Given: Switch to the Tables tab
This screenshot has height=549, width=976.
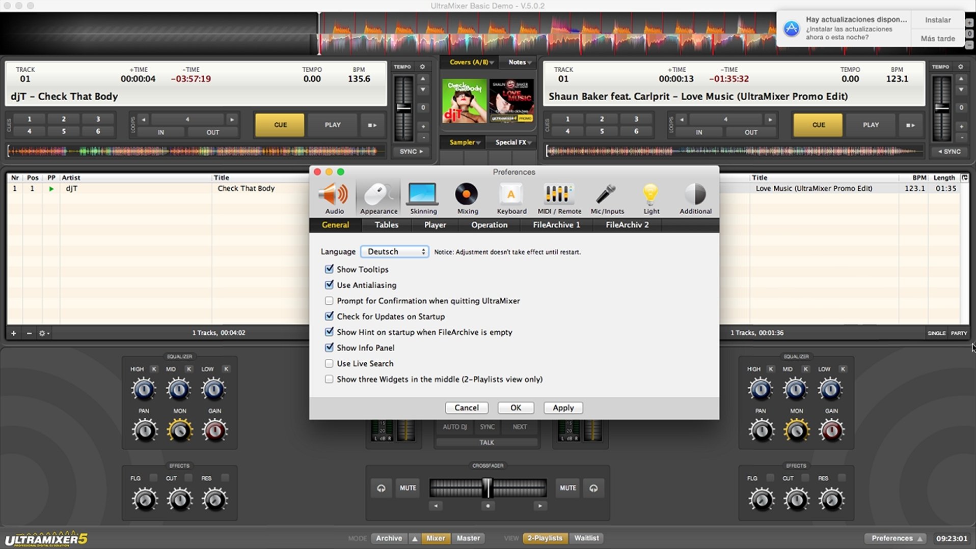Looking at the screenshot, I should [387, 225].
